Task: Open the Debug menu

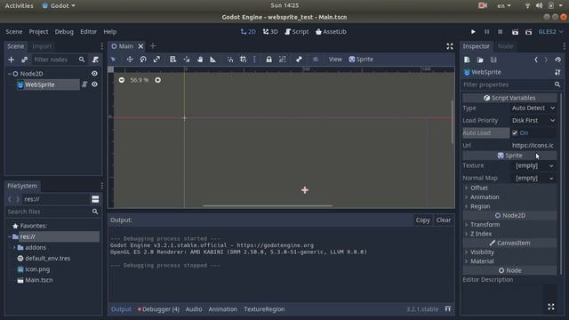Action: point(64,32)
